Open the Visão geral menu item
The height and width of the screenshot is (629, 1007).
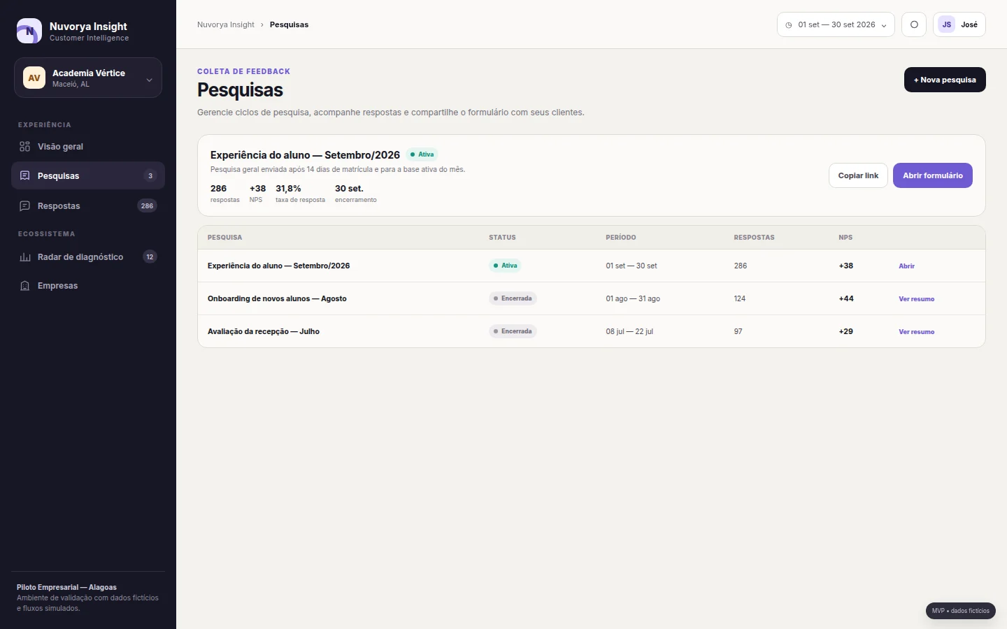click(x=88, y=147)
